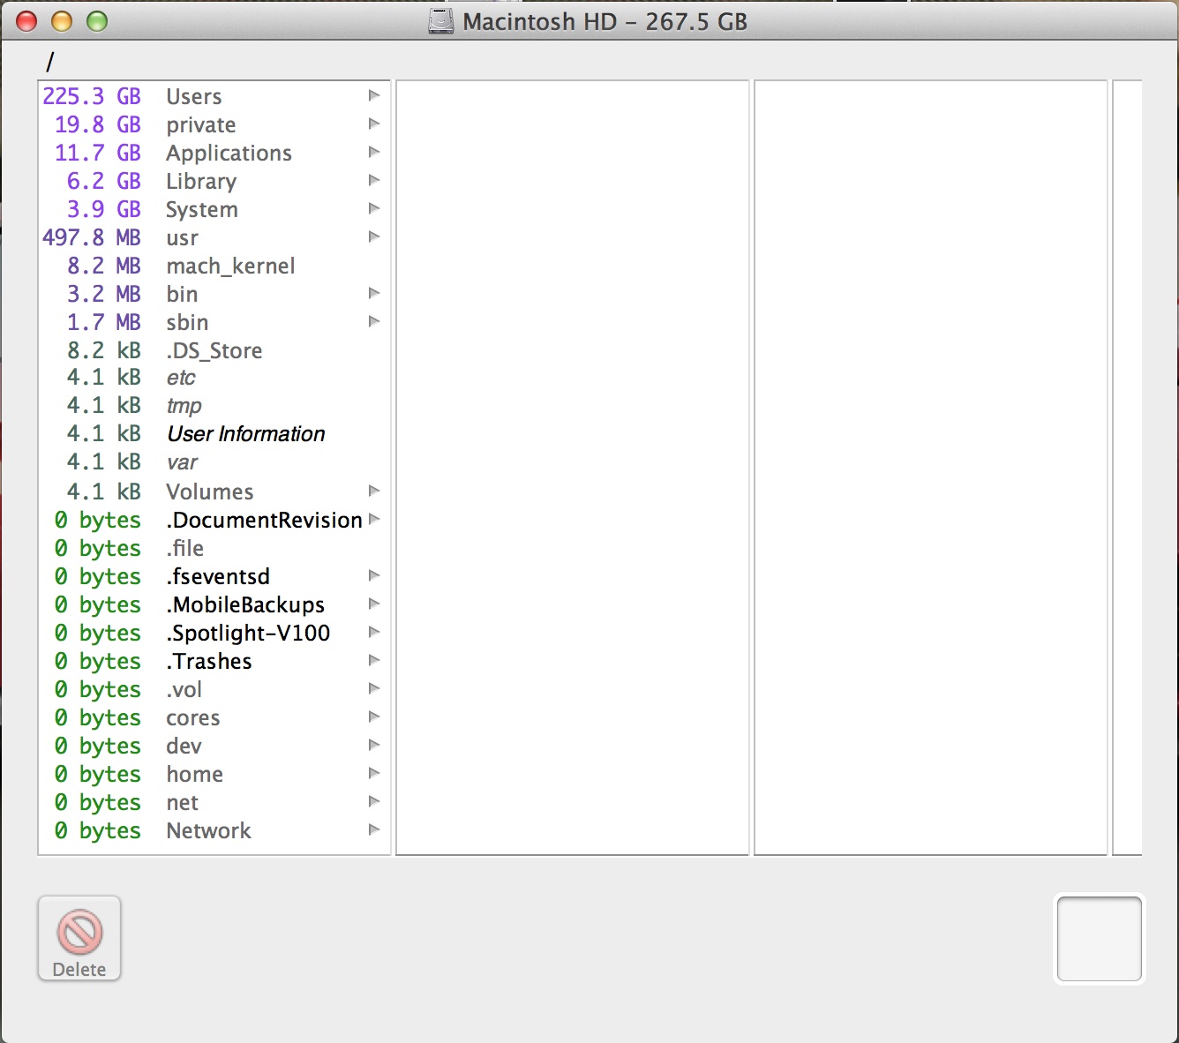1179x1043 pixels.
Task: Expand the Applications folder disclosure arrow
Action: click(x=374, y=152)
